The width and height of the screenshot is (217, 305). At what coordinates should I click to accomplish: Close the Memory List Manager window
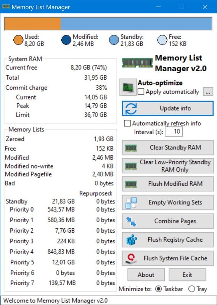click(205, 7)
